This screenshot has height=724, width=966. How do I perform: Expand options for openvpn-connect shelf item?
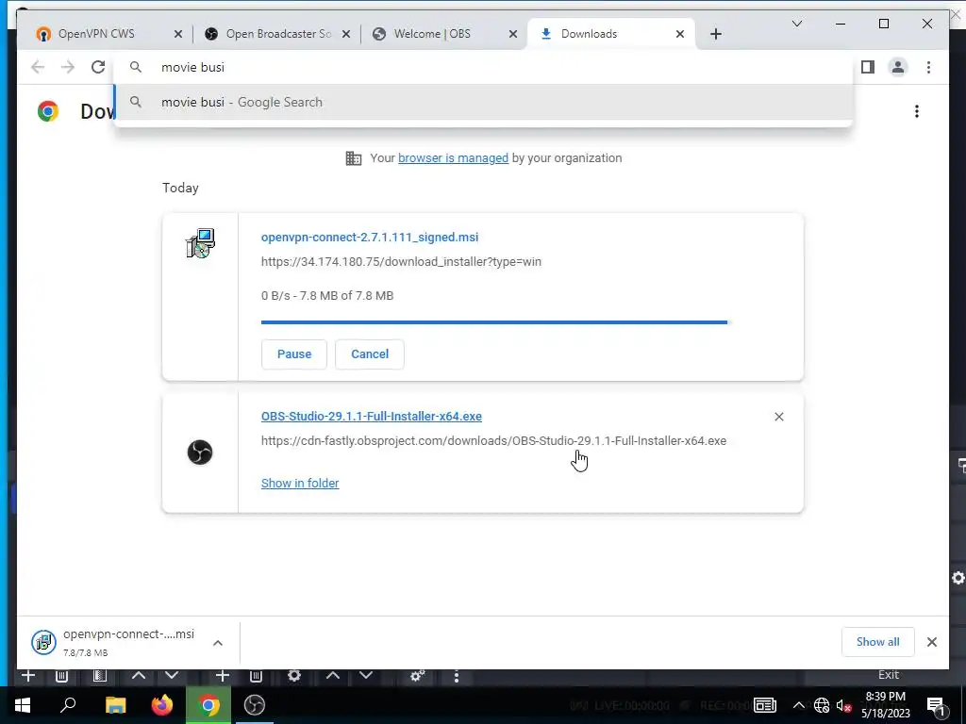point(218,643)
